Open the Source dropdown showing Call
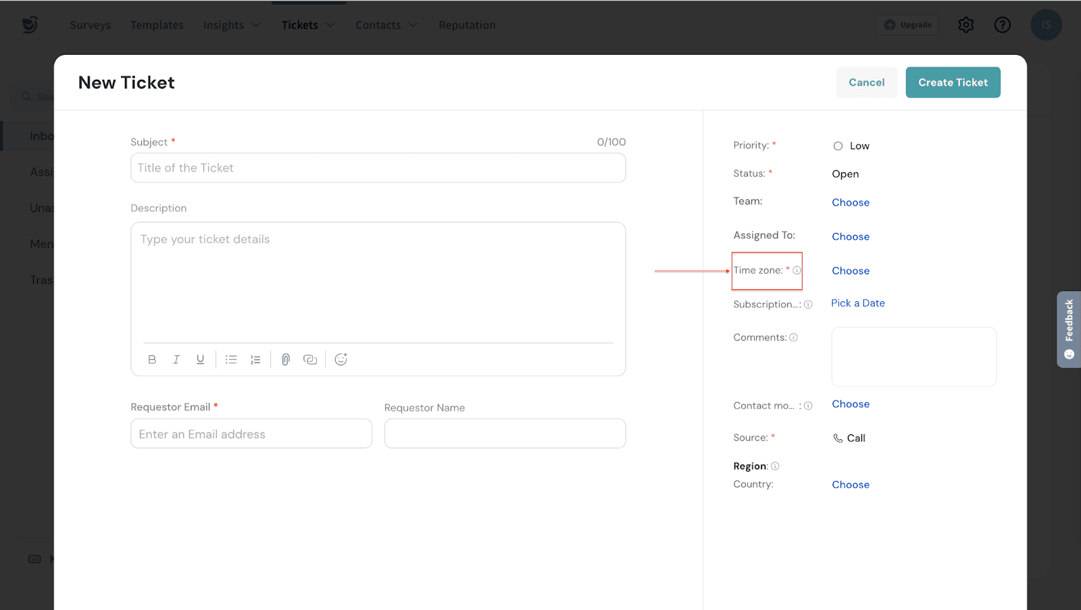The height and width of the screenshot is (610, 1081). pos(850,438)
